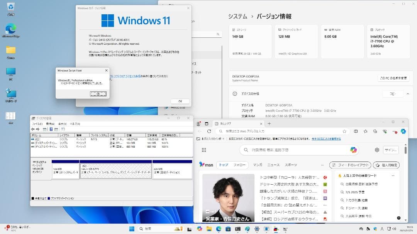Collapse the デバイスの仕様 section
Viewport: 417px width, 234px height.
(408, 94)
